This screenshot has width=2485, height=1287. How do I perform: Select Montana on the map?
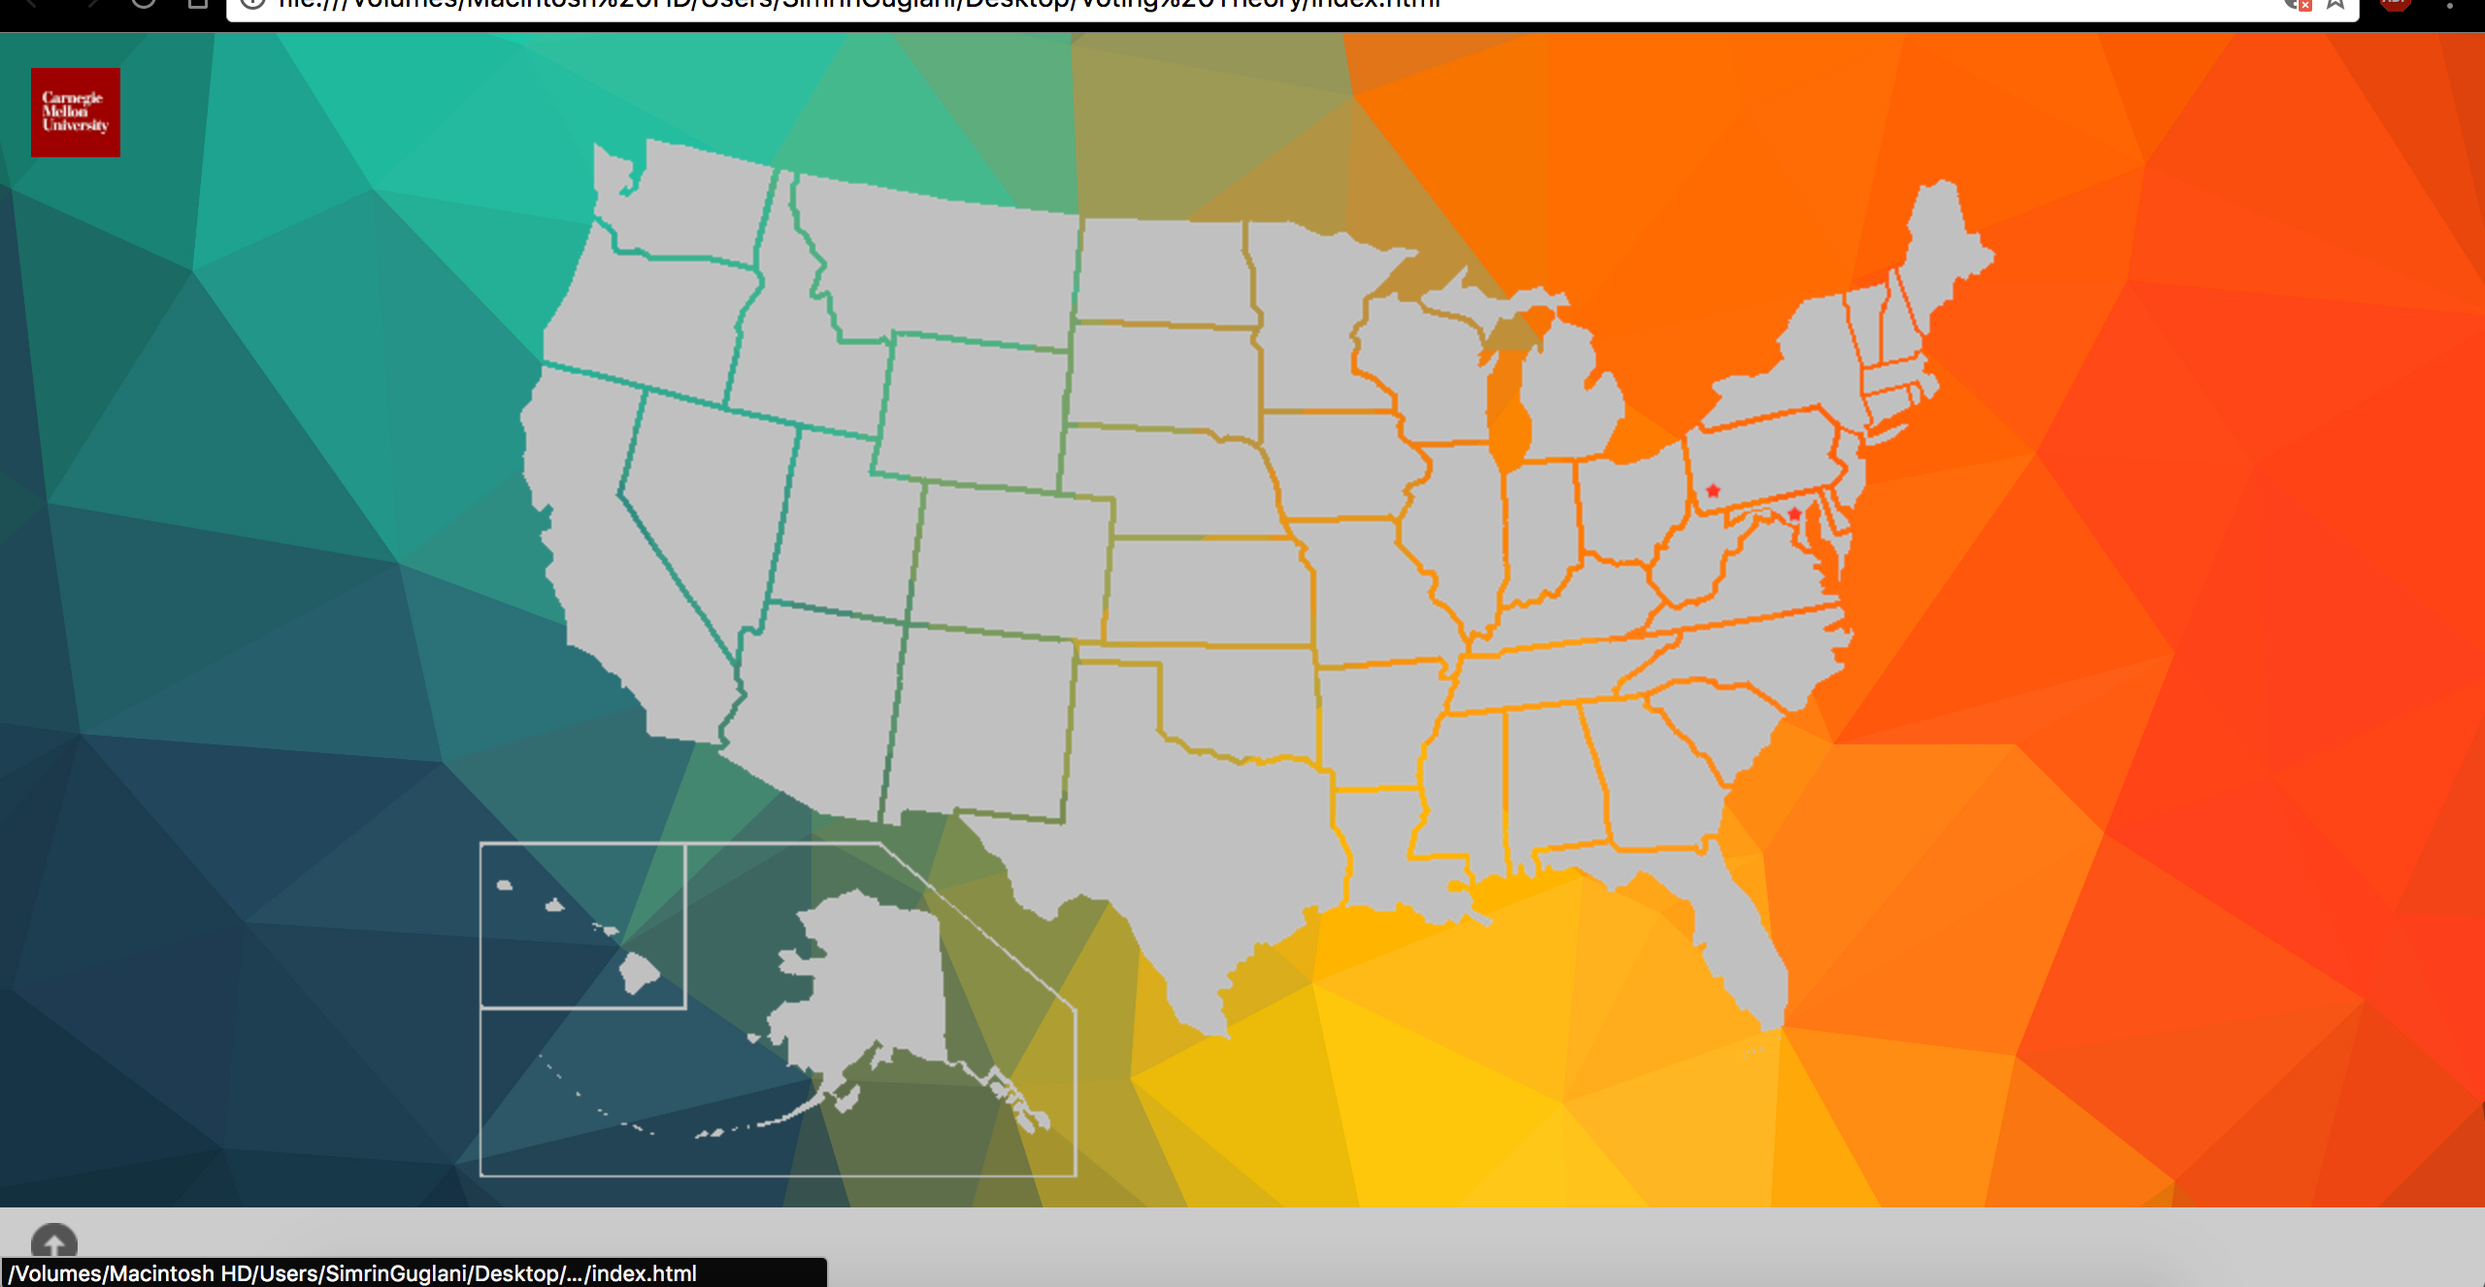pyautogui.click(x=951, y=267)
